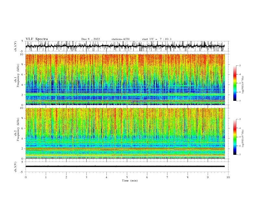Screen dimensions: 257x199
Task: Click the "-5" tick on ch.1(V) axis
Action: click(22, 51)
